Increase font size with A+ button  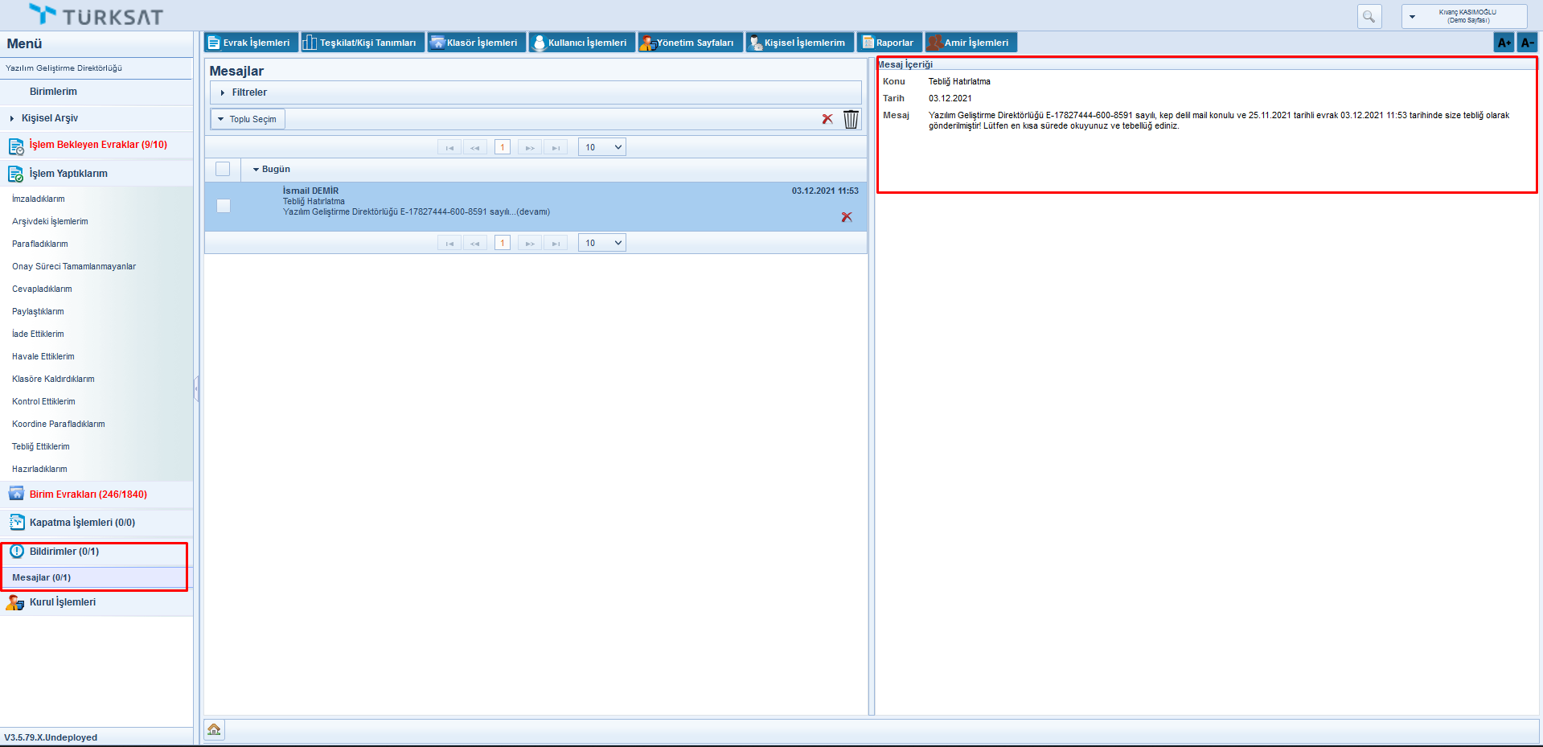click(x=1504, y=43)
